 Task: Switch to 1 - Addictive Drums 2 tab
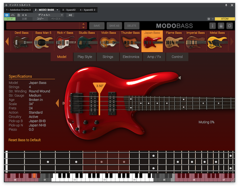tap(18, 10)
